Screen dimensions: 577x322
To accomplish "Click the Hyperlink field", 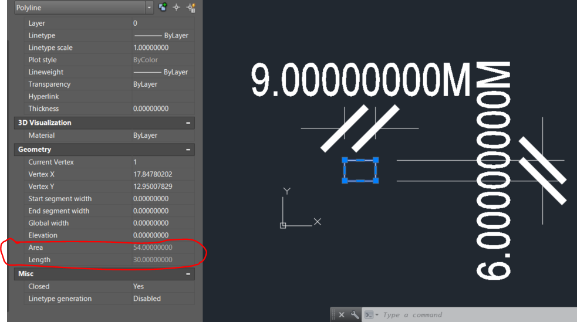I will (x=163, y=96).
